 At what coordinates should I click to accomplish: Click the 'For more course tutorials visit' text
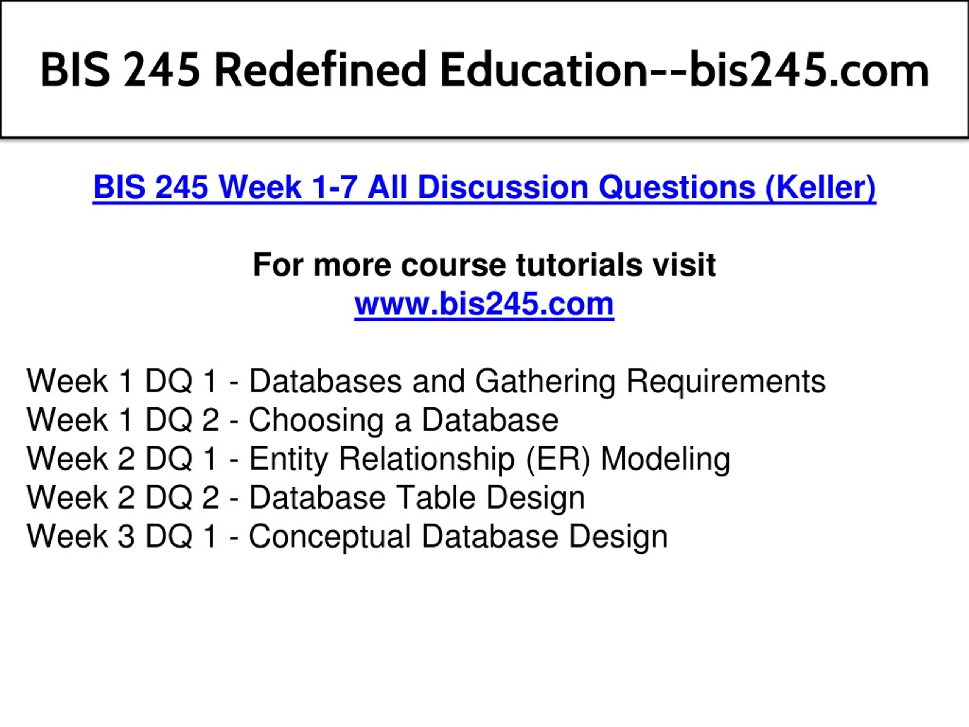(484, 264)
